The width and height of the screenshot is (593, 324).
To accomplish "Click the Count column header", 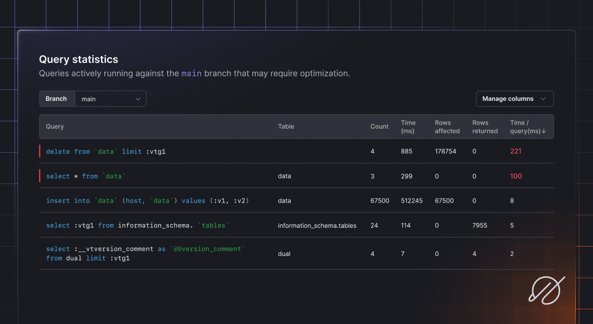I will 379,126.
